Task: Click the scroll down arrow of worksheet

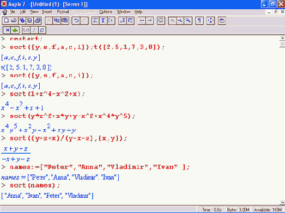Action: tap(282, 203)
